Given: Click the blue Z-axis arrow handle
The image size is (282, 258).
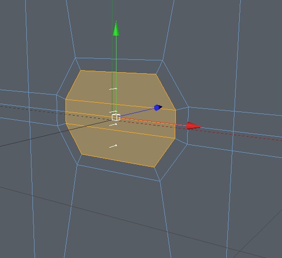Looking at the screenshot, I should coord(158,108).
